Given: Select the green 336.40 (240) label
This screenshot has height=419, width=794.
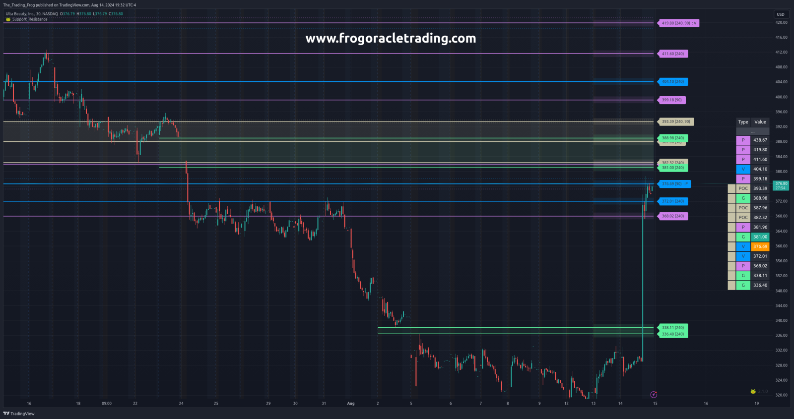Looking at the screenshot, I should pos(673,334).
